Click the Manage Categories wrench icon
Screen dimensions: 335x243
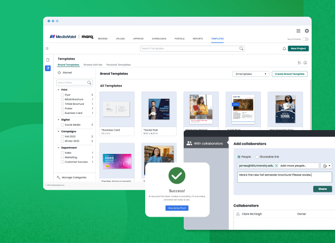point(58,177)
